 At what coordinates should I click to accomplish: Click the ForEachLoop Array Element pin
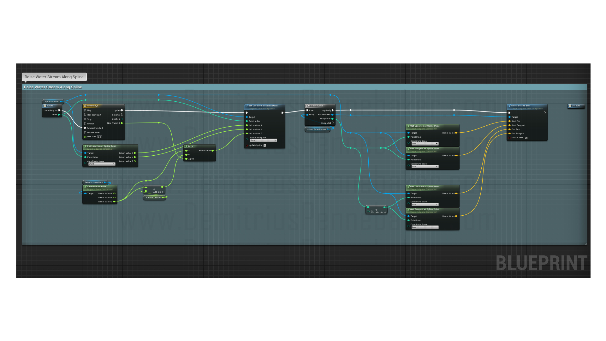(332, 115)
